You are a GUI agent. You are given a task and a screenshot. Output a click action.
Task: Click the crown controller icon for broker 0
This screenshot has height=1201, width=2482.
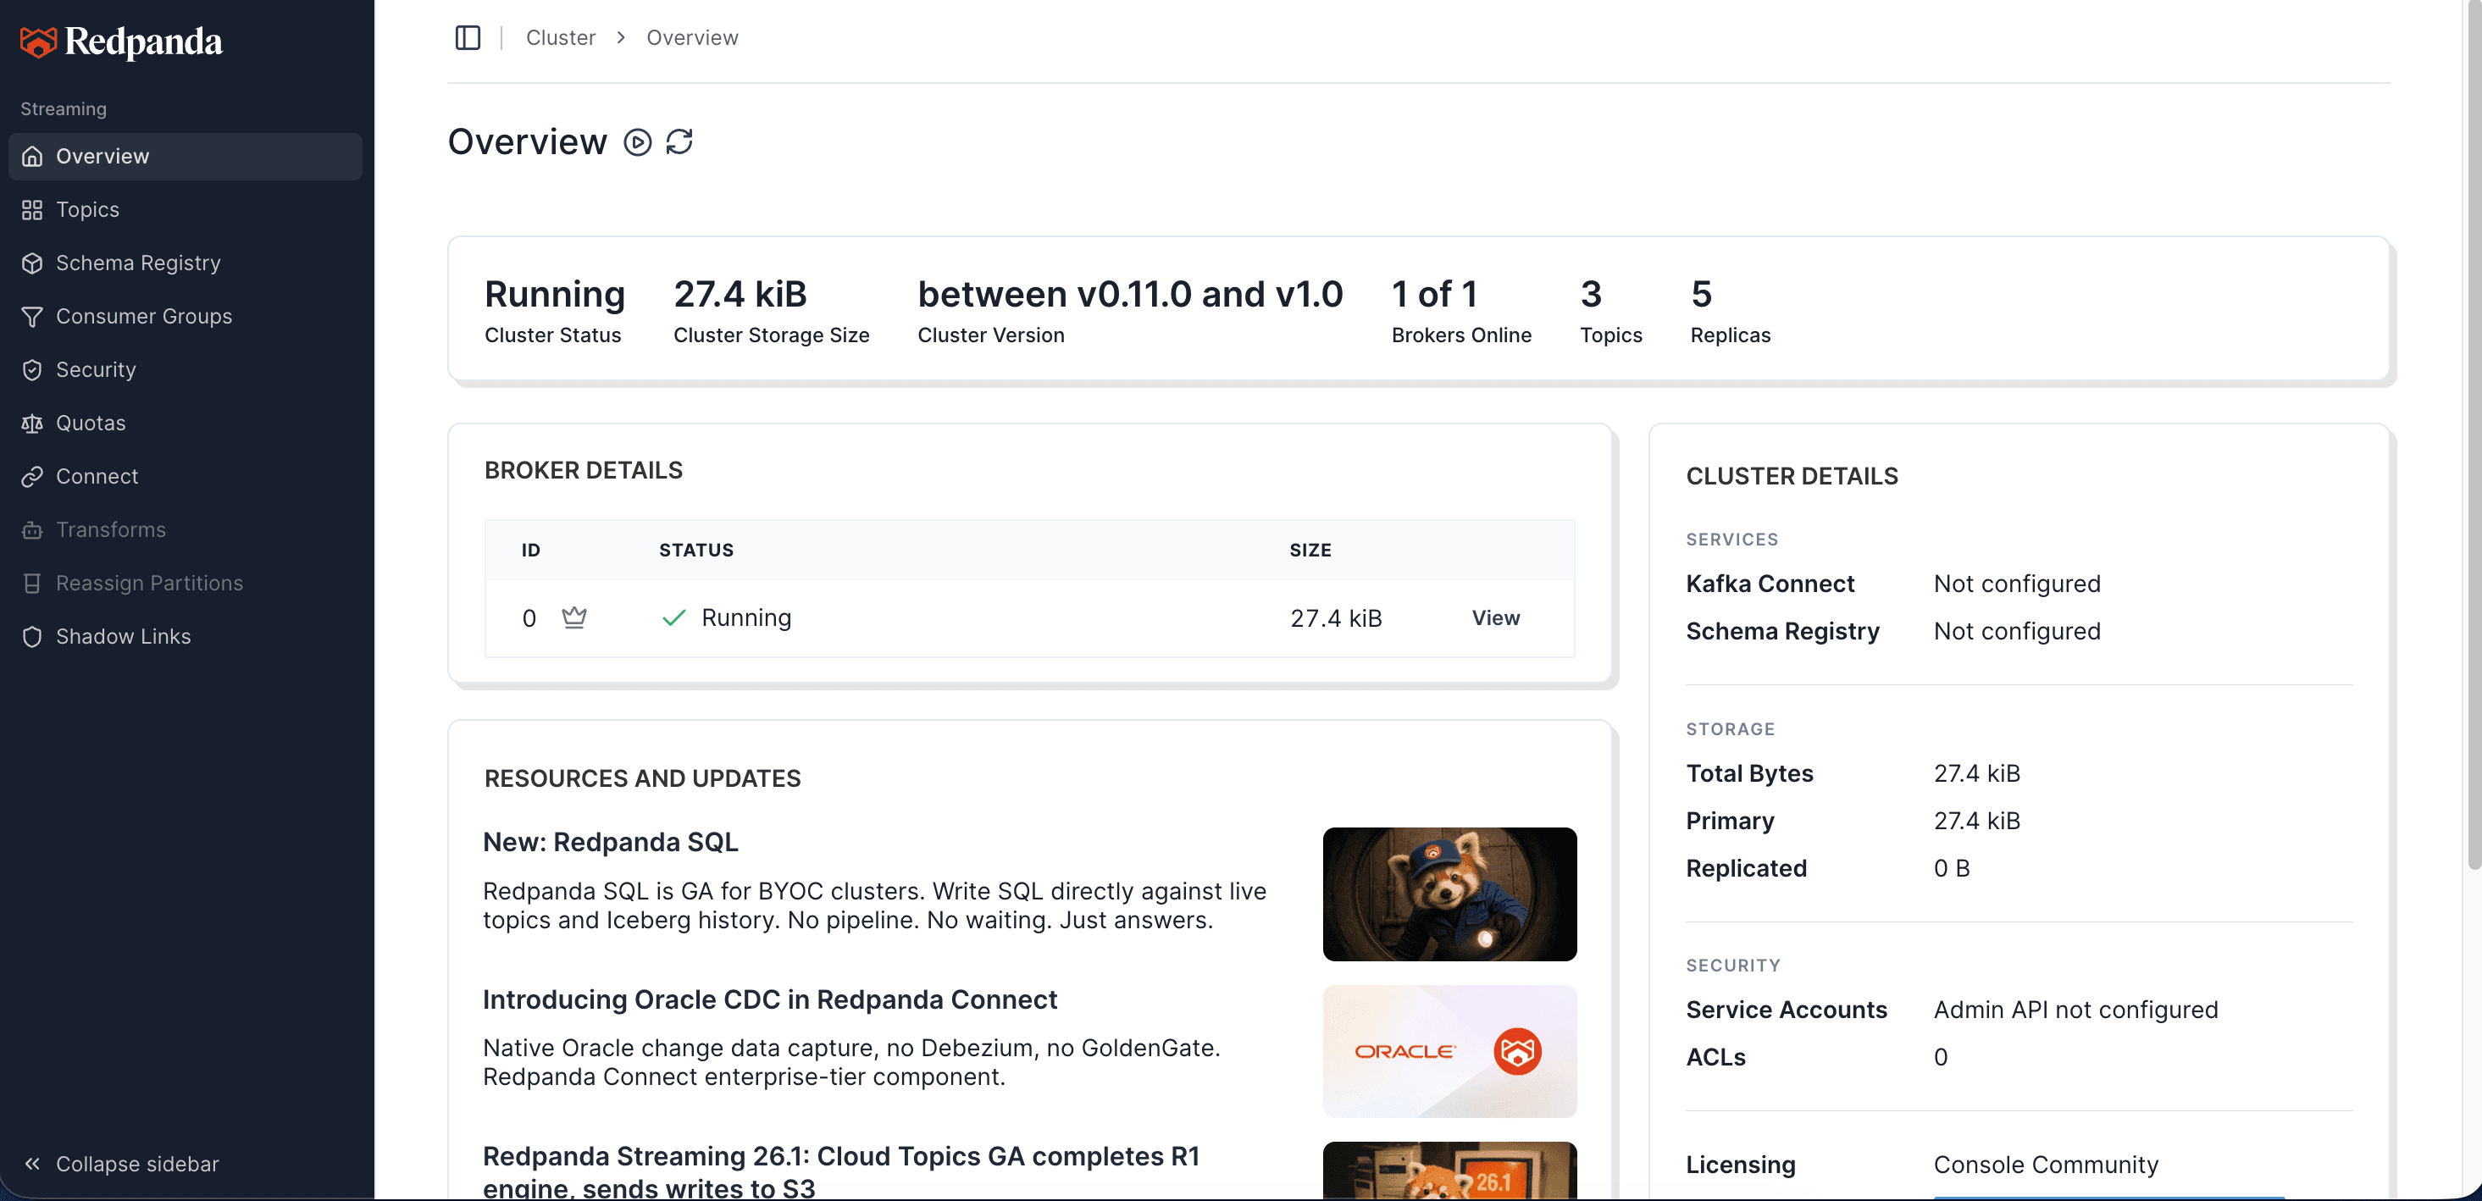[x=574, y=617]
